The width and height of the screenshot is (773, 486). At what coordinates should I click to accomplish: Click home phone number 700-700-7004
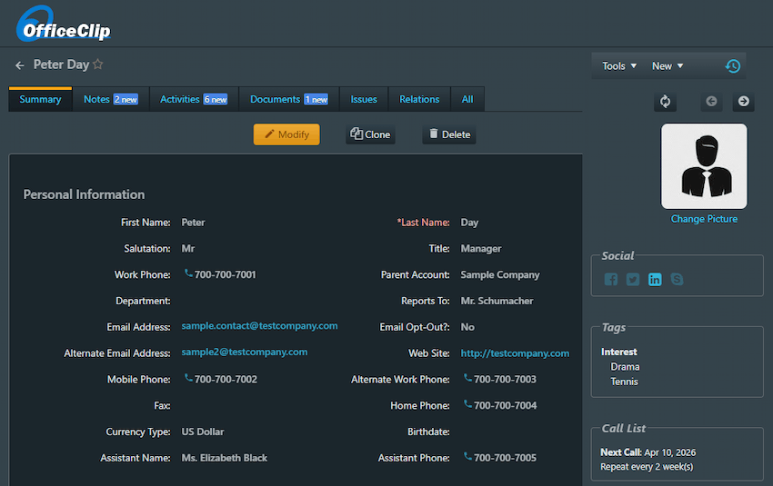click(506, 405)
